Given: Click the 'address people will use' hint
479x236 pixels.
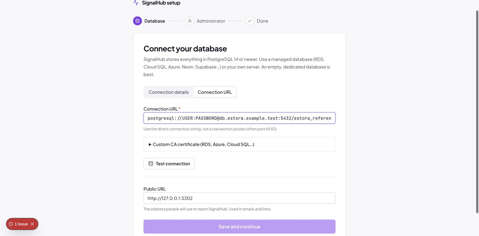Looking at the screenshot, I should 208,209.
